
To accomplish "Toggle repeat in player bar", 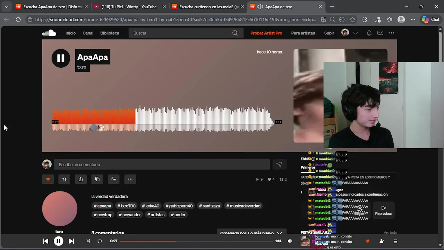I will coord(100,241).
